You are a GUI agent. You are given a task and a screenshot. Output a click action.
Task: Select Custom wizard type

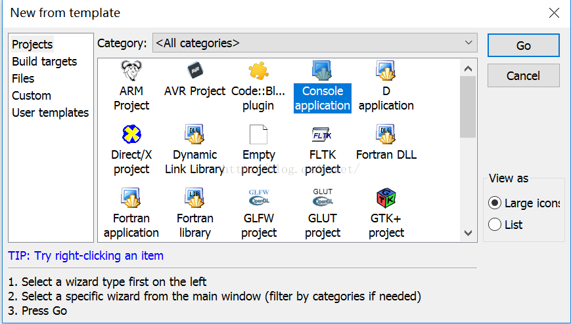(x=32, y=96)
